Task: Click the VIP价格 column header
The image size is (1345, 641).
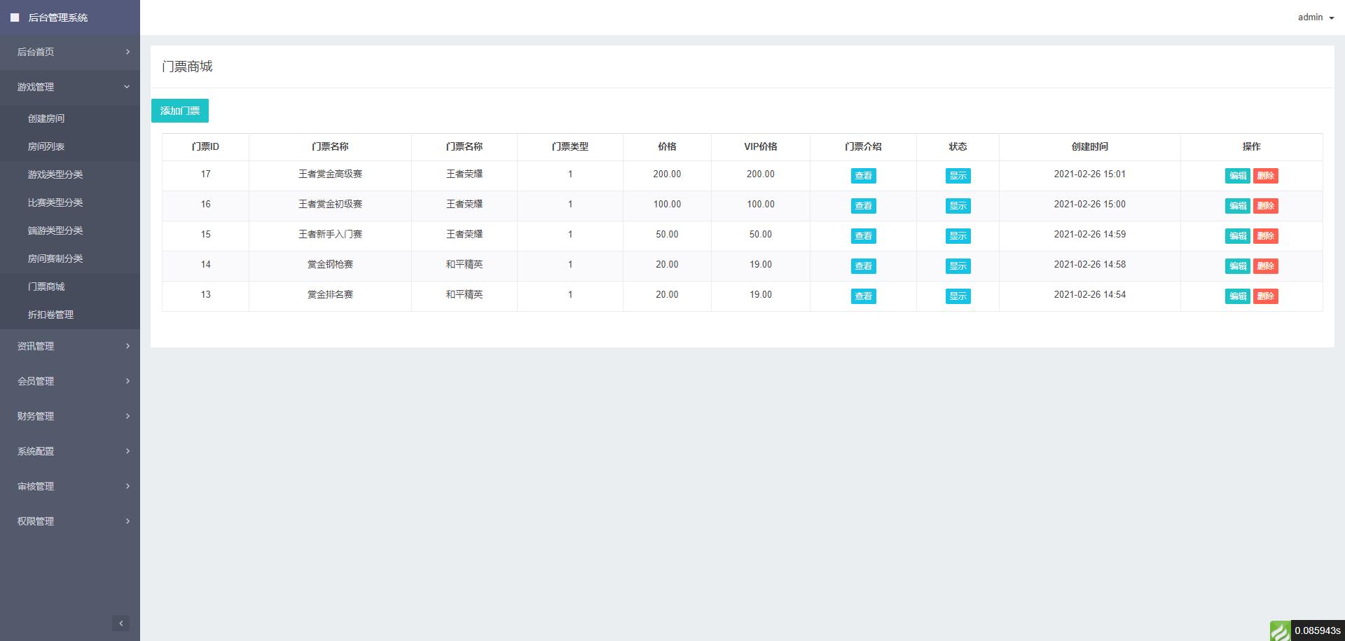Action: pyautogui.click(x=761, y=146)
